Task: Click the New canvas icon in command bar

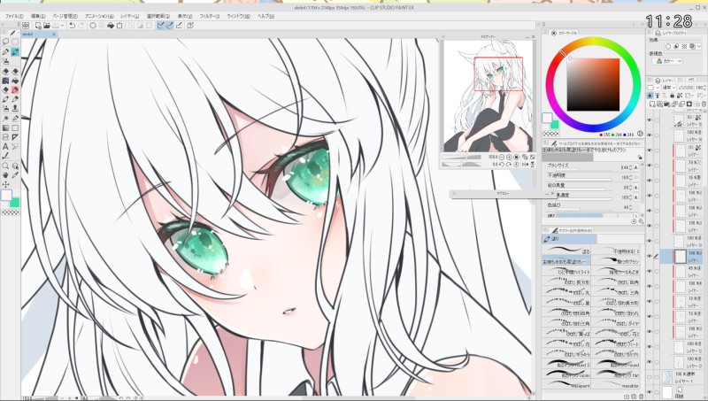Action: tap(38, 26)
